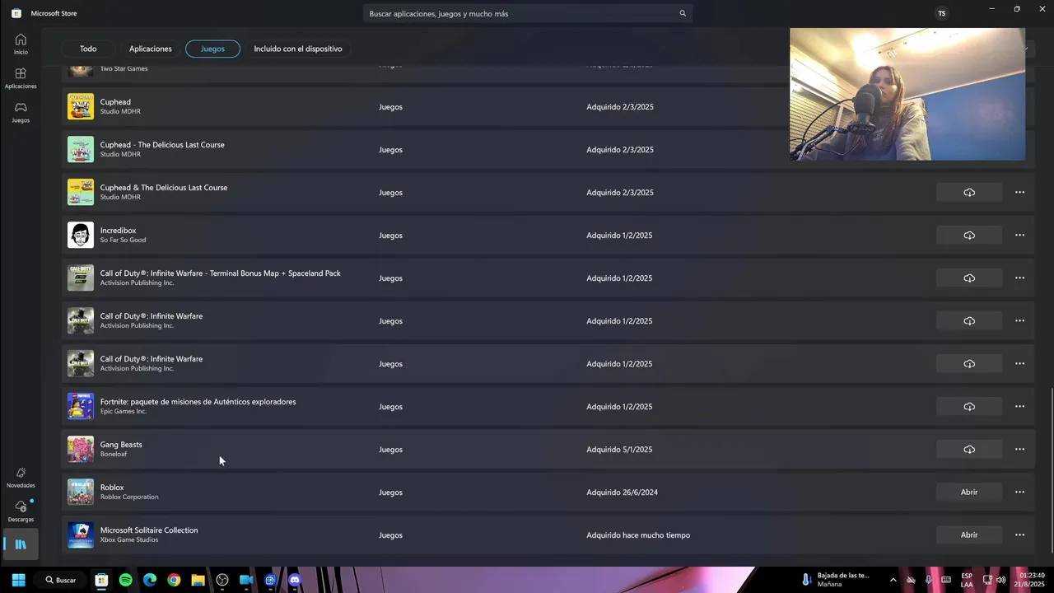Click 'Adquirido 5/1/2025' date text

(619, 450)
